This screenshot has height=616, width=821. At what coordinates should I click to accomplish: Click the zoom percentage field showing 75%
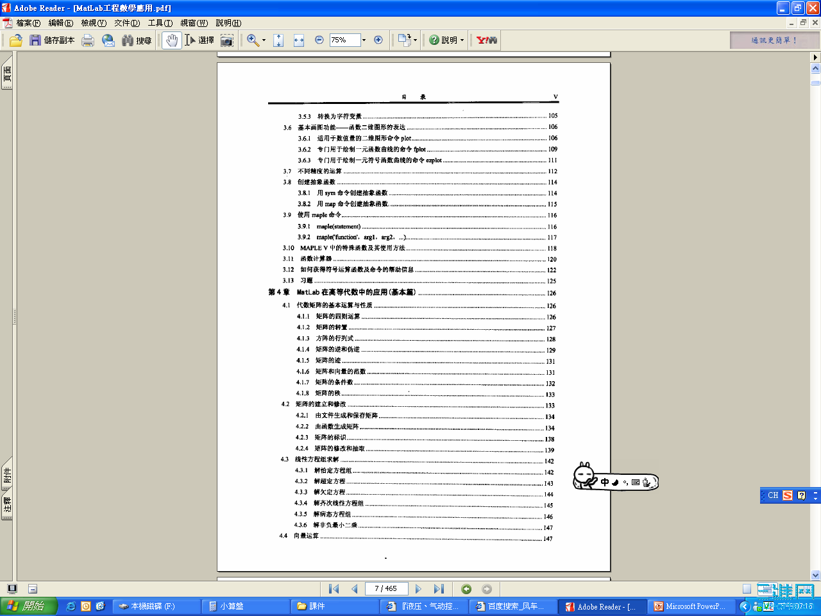345,40
